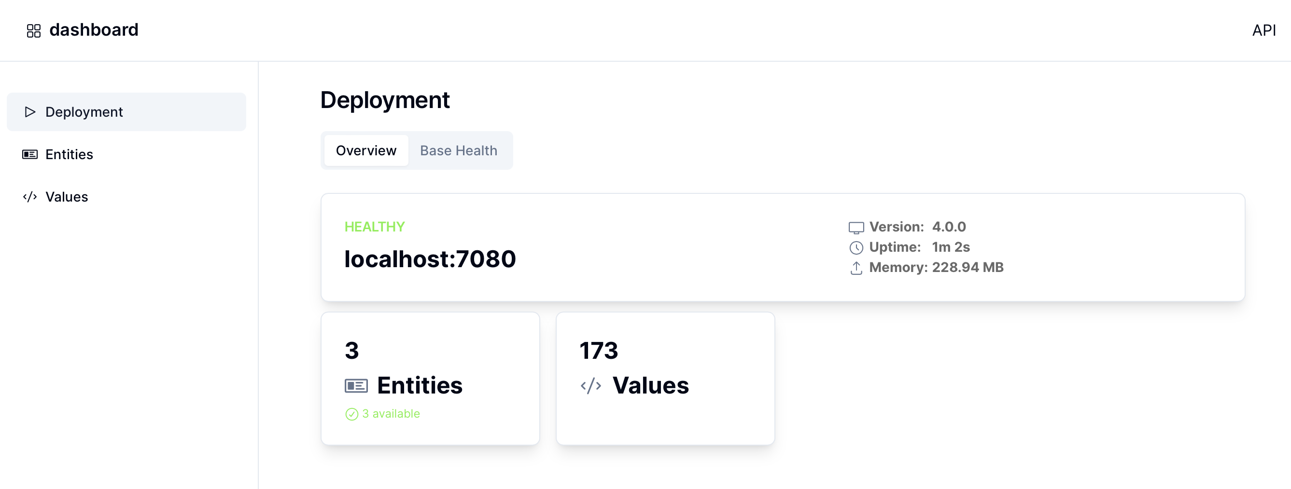The width and height of the screenshot is (1291, 489).
Task: Click the monitor icon beside Version
Action: (x=856, y=228)
